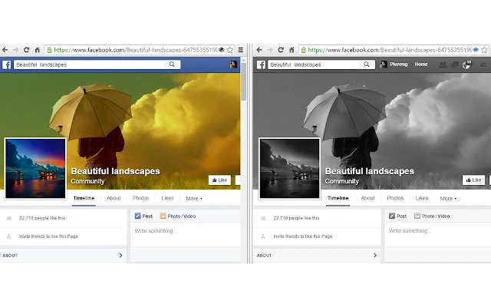Open the colorful sunset profile picture
Screen dimensions: 491x307
35,169
